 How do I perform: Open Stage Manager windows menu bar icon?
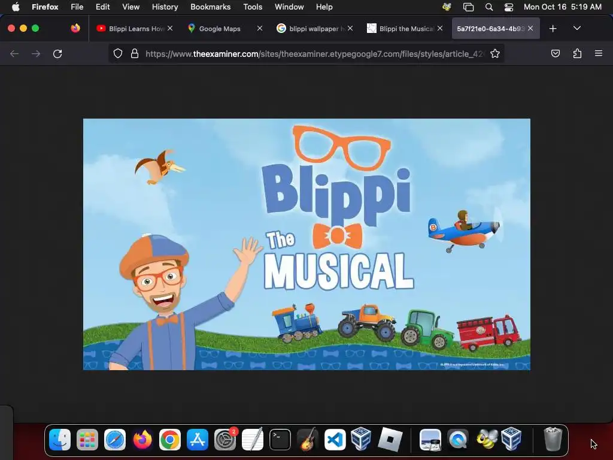click(x=468, y=7)
